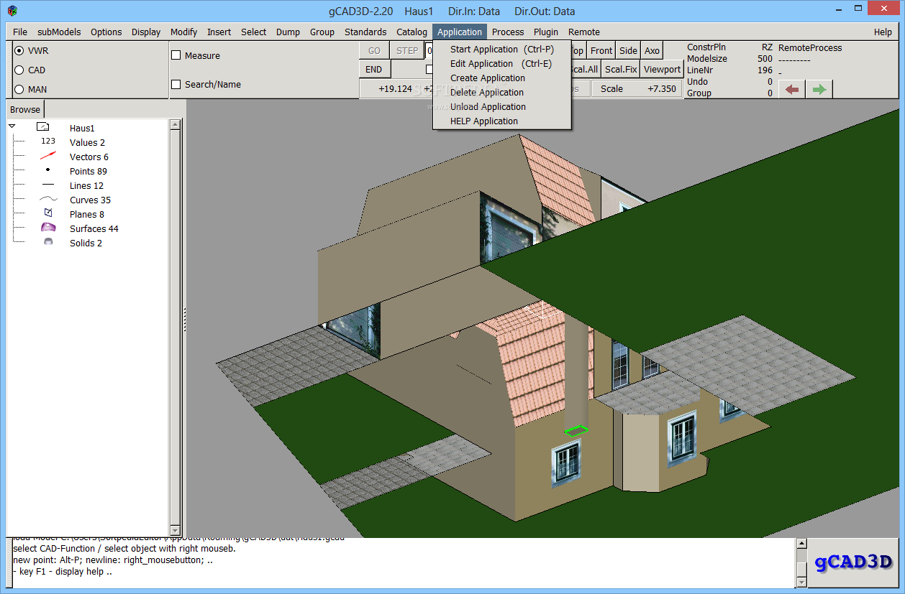Viewport: 905px width, 594px height.
Task: Collapse the Haus1 tree node
Action: (12, 126)
